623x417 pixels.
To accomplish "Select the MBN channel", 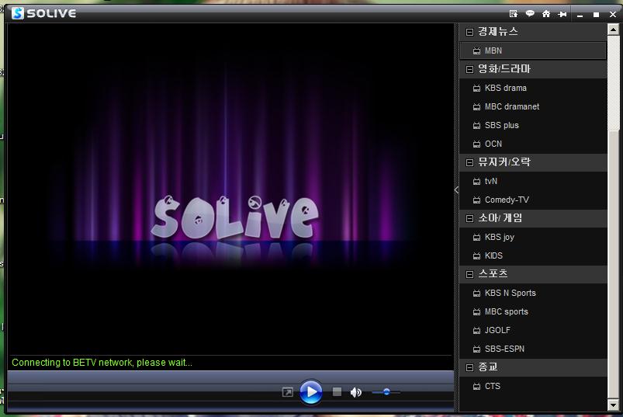I will 533,51.
